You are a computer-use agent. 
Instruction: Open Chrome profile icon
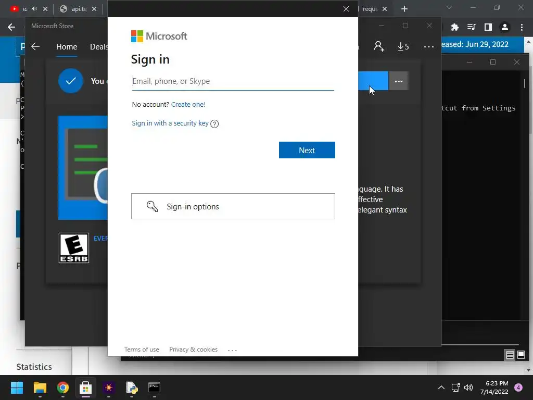[x=505, y=27]
